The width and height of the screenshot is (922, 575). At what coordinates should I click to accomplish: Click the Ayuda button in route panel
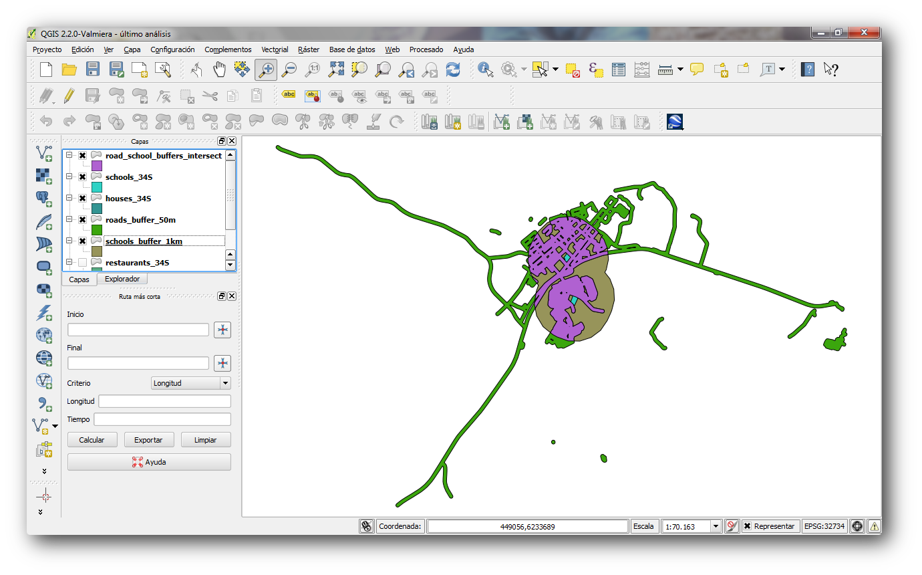[x=149, y=462]
